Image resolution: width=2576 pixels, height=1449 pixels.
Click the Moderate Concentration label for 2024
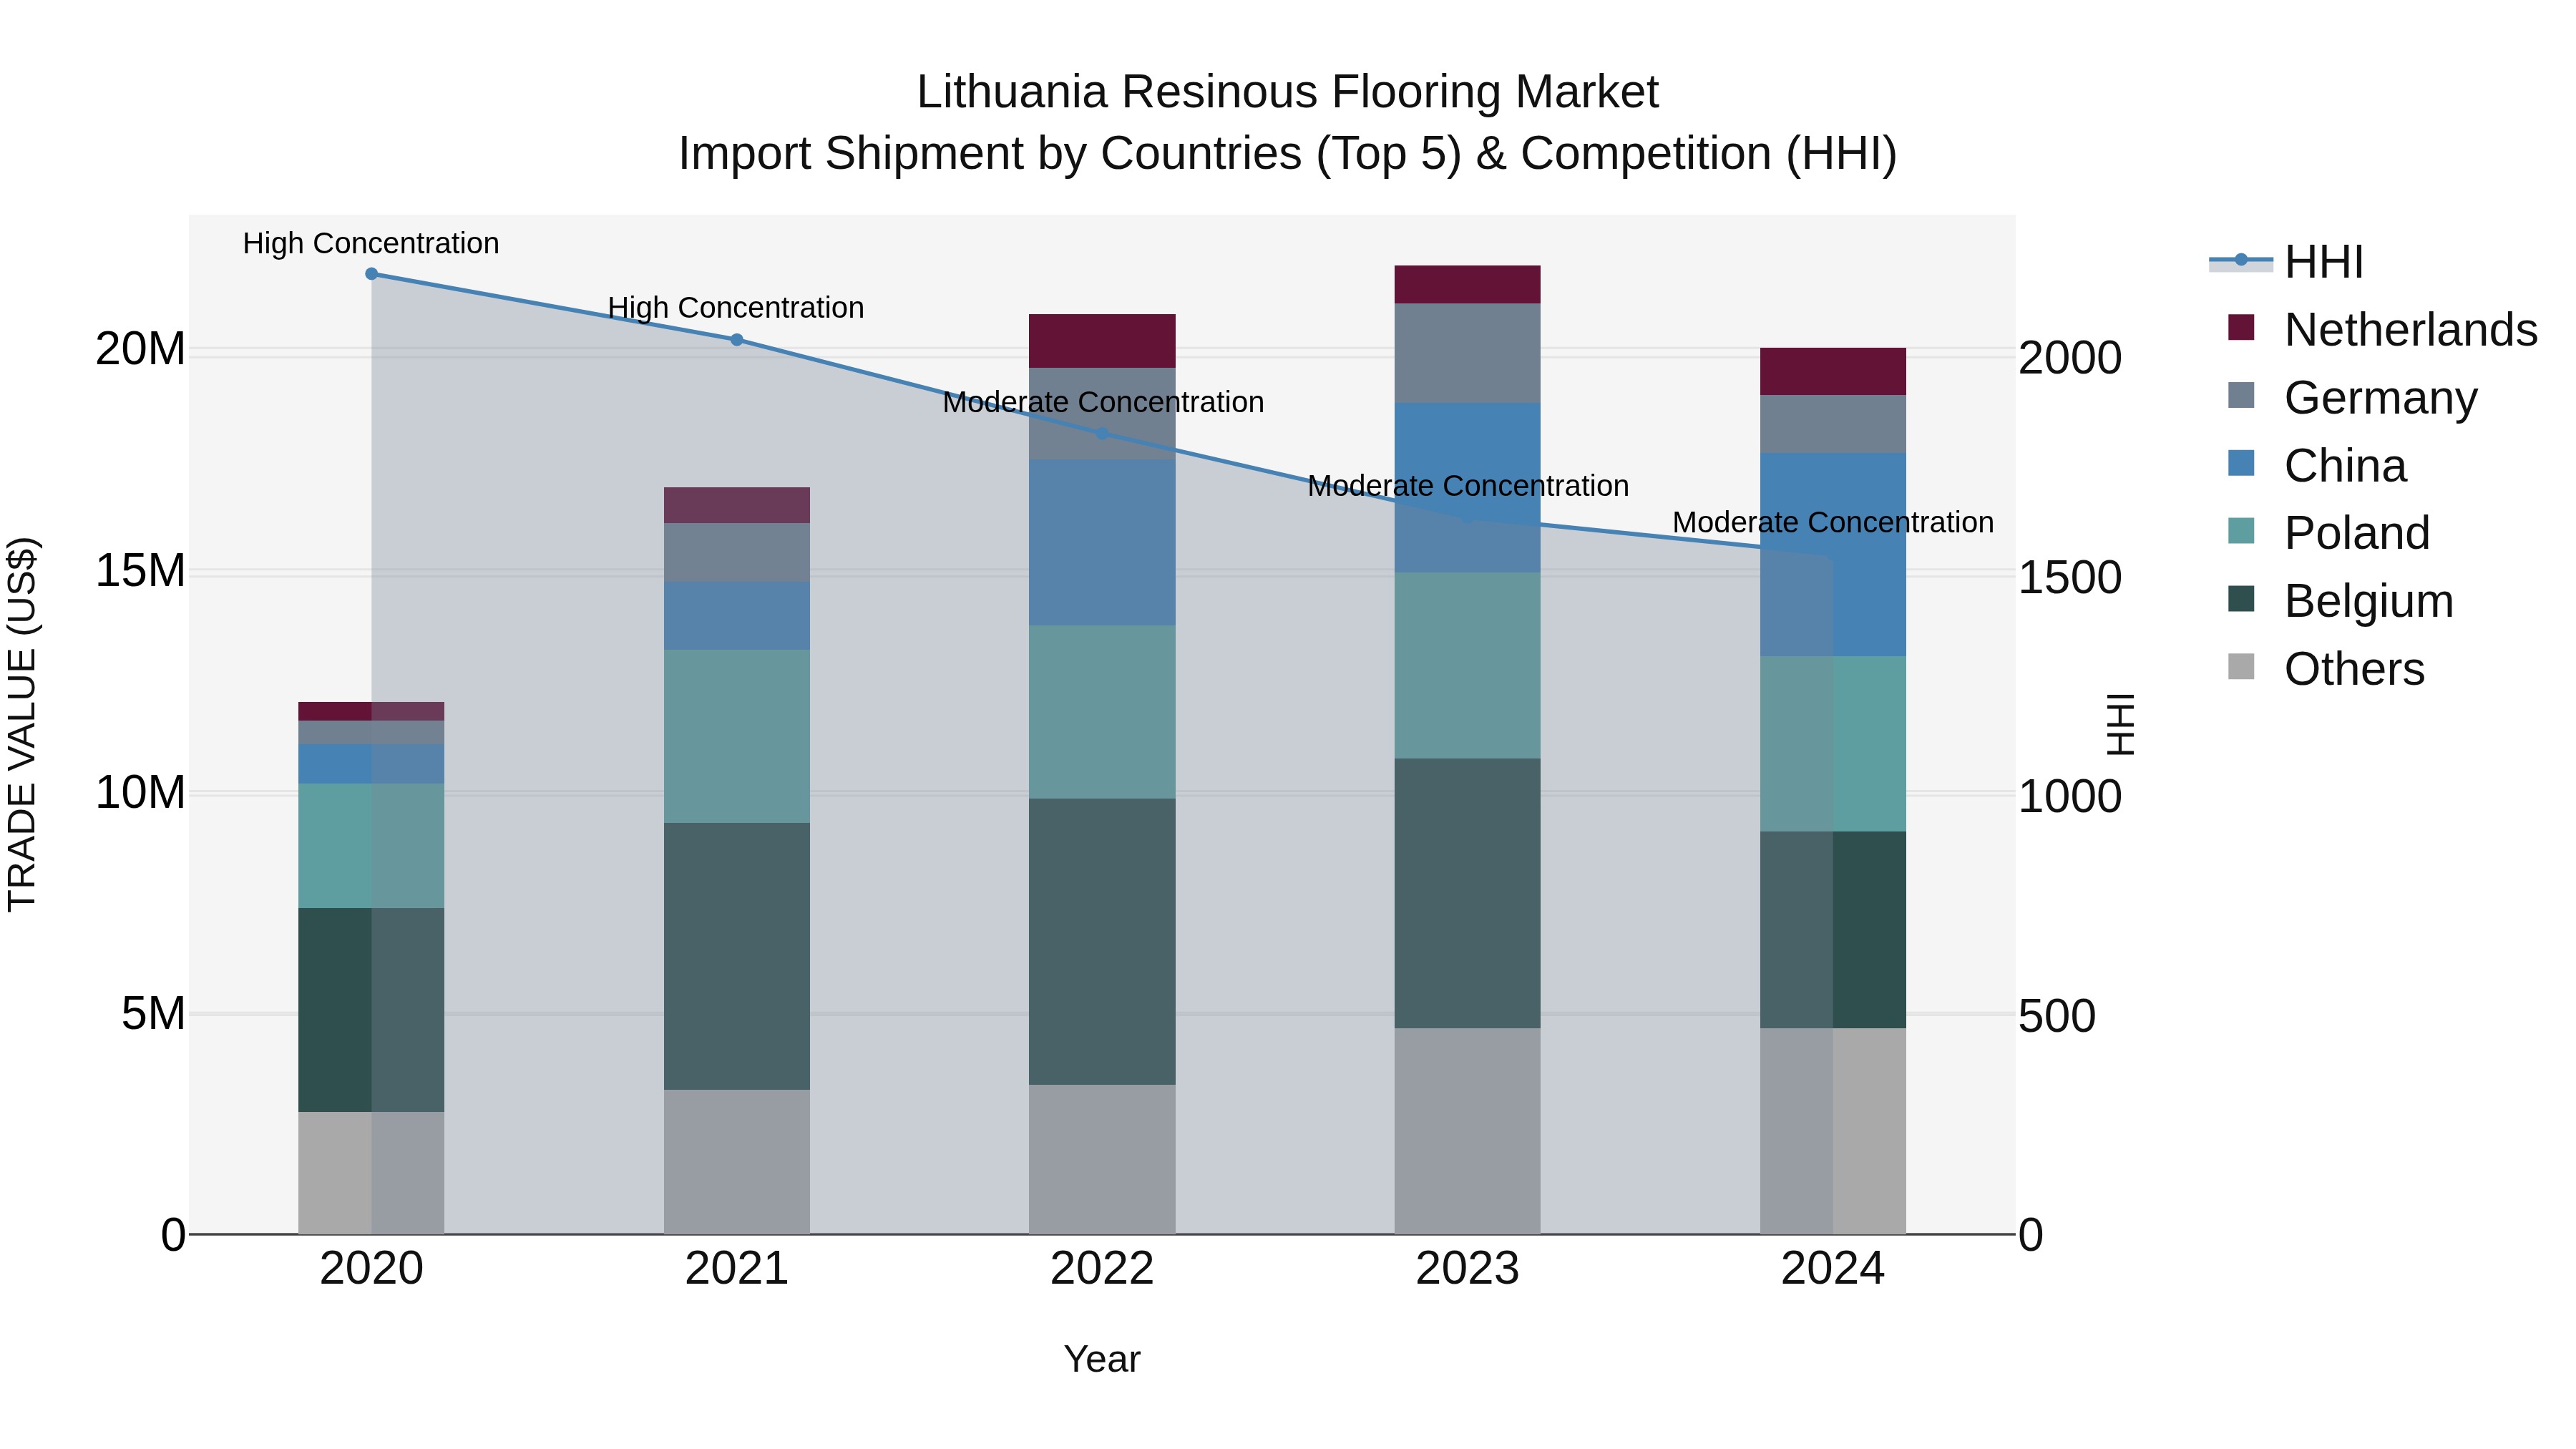(1833, 522)
